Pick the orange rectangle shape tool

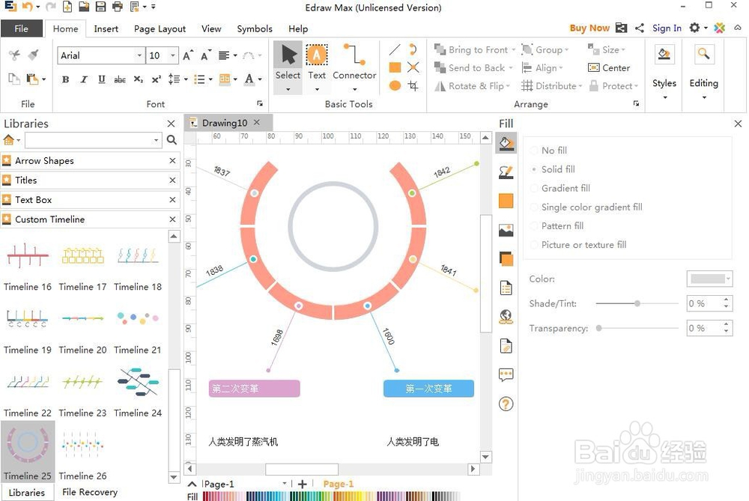pyautogui.click(x=395, y=67)
